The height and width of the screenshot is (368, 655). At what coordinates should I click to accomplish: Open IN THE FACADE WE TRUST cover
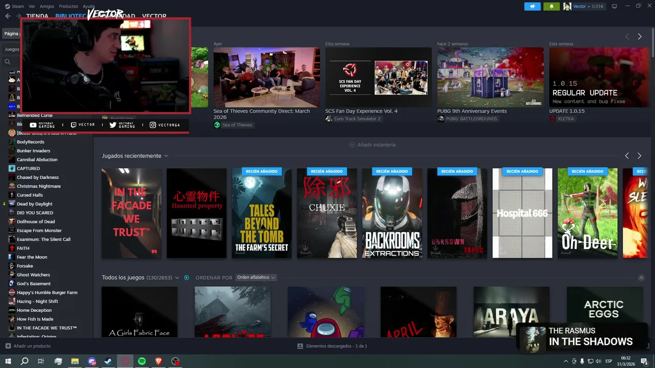[x=132, y=213]
